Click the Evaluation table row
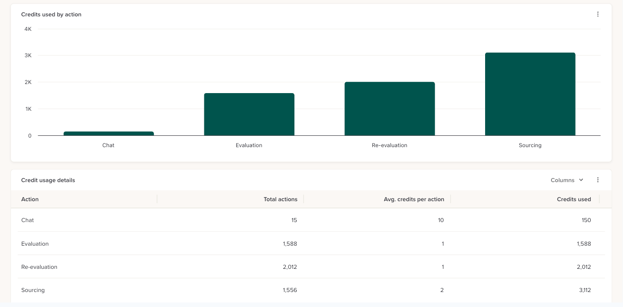 click(311, 244)
